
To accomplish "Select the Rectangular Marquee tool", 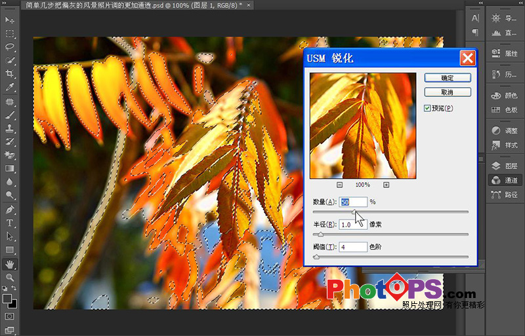I will [9, 34].
